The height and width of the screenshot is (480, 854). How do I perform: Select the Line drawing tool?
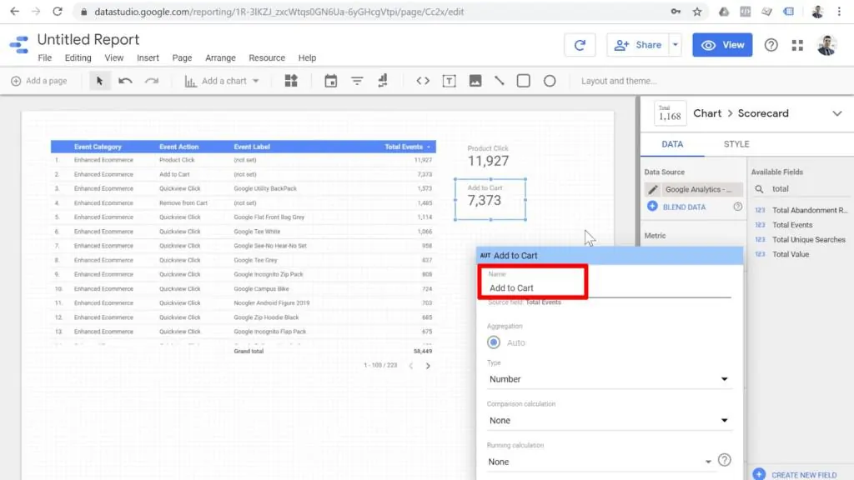[500, 81]
